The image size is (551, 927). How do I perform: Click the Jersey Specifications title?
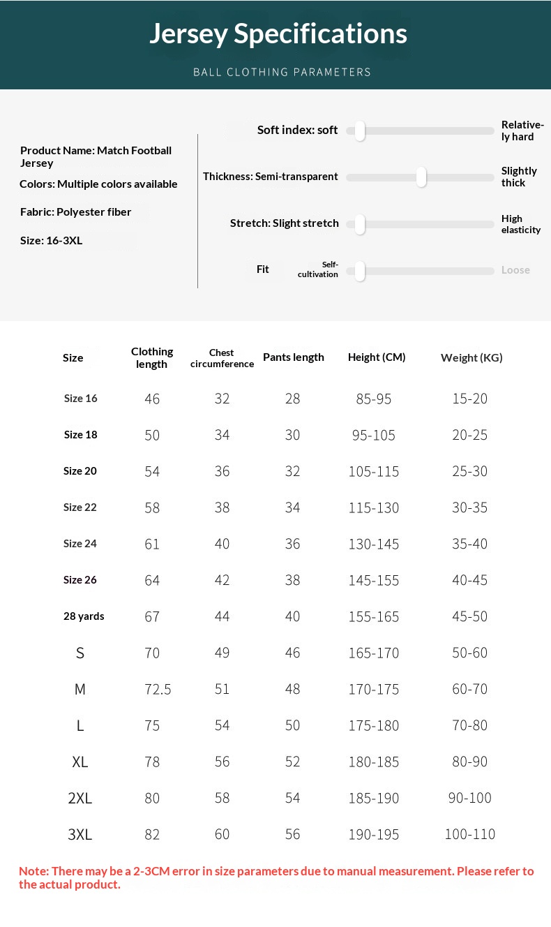[x=278, y=34]
